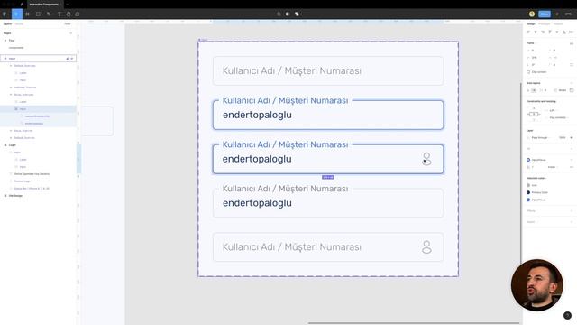Image resolution: width=577 pixels, height=325 pixels.
Task: Select the Login frame layer
Action: click(x=12, y=145)
